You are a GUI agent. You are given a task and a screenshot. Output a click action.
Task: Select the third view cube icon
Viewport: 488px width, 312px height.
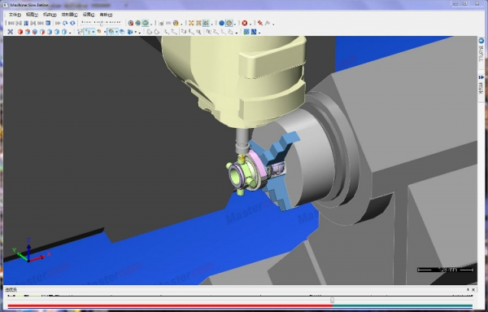pyautogui.click(x=35, y=32)
